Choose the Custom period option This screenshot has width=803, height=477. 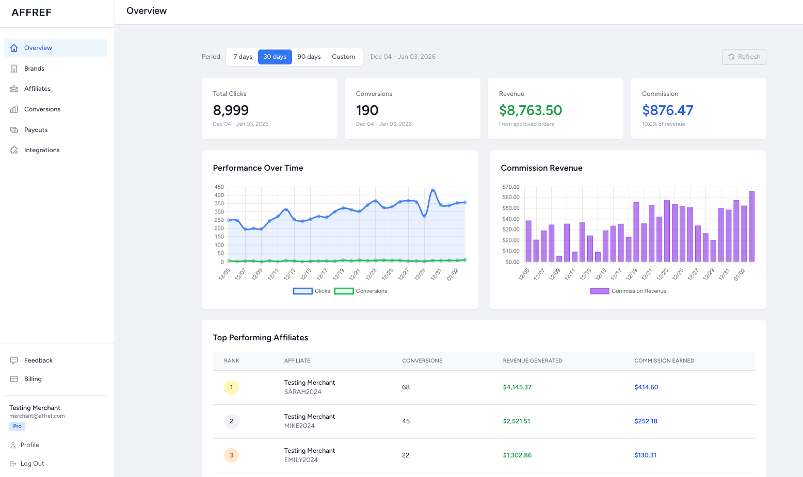[343, 57]
